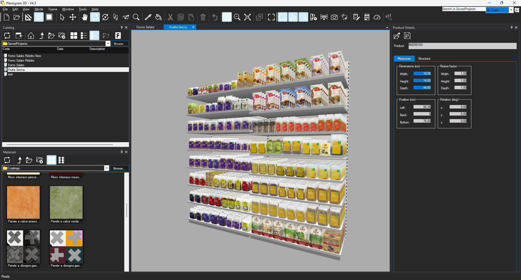This screenshot has height=280, width=521.
Task: Click Browse button in Materials panel
Action: coord(119,168)
